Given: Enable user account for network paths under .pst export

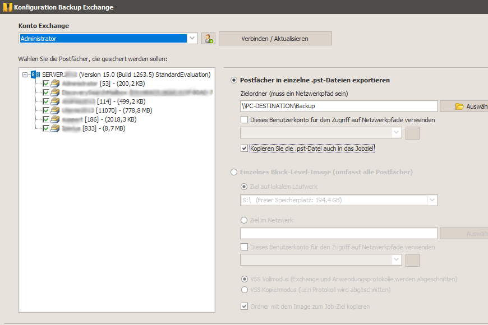Looking at the screenshot, I should pyautogui.click(x=245, y=120).
